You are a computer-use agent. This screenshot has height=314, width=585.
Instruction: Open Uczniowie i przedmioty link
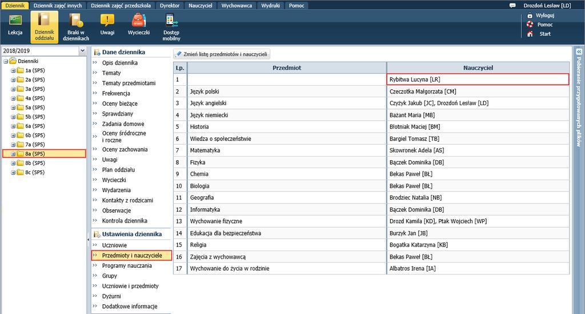pyautogui.click(x=130, y=286)
